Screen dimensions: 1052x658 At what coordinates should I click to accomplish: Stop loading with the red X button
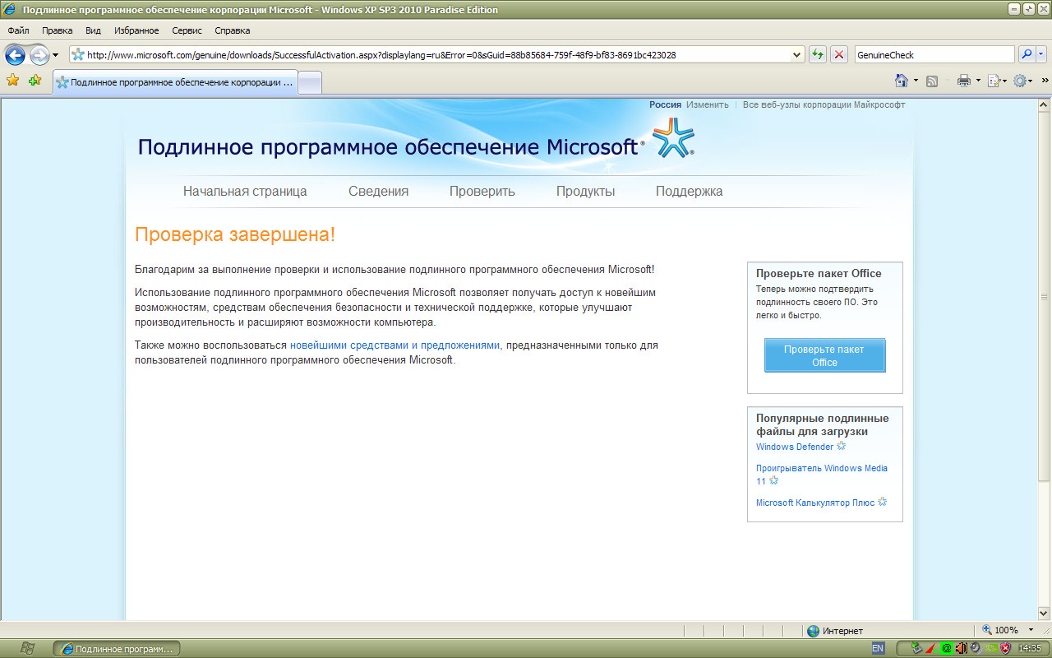point(839,55)
